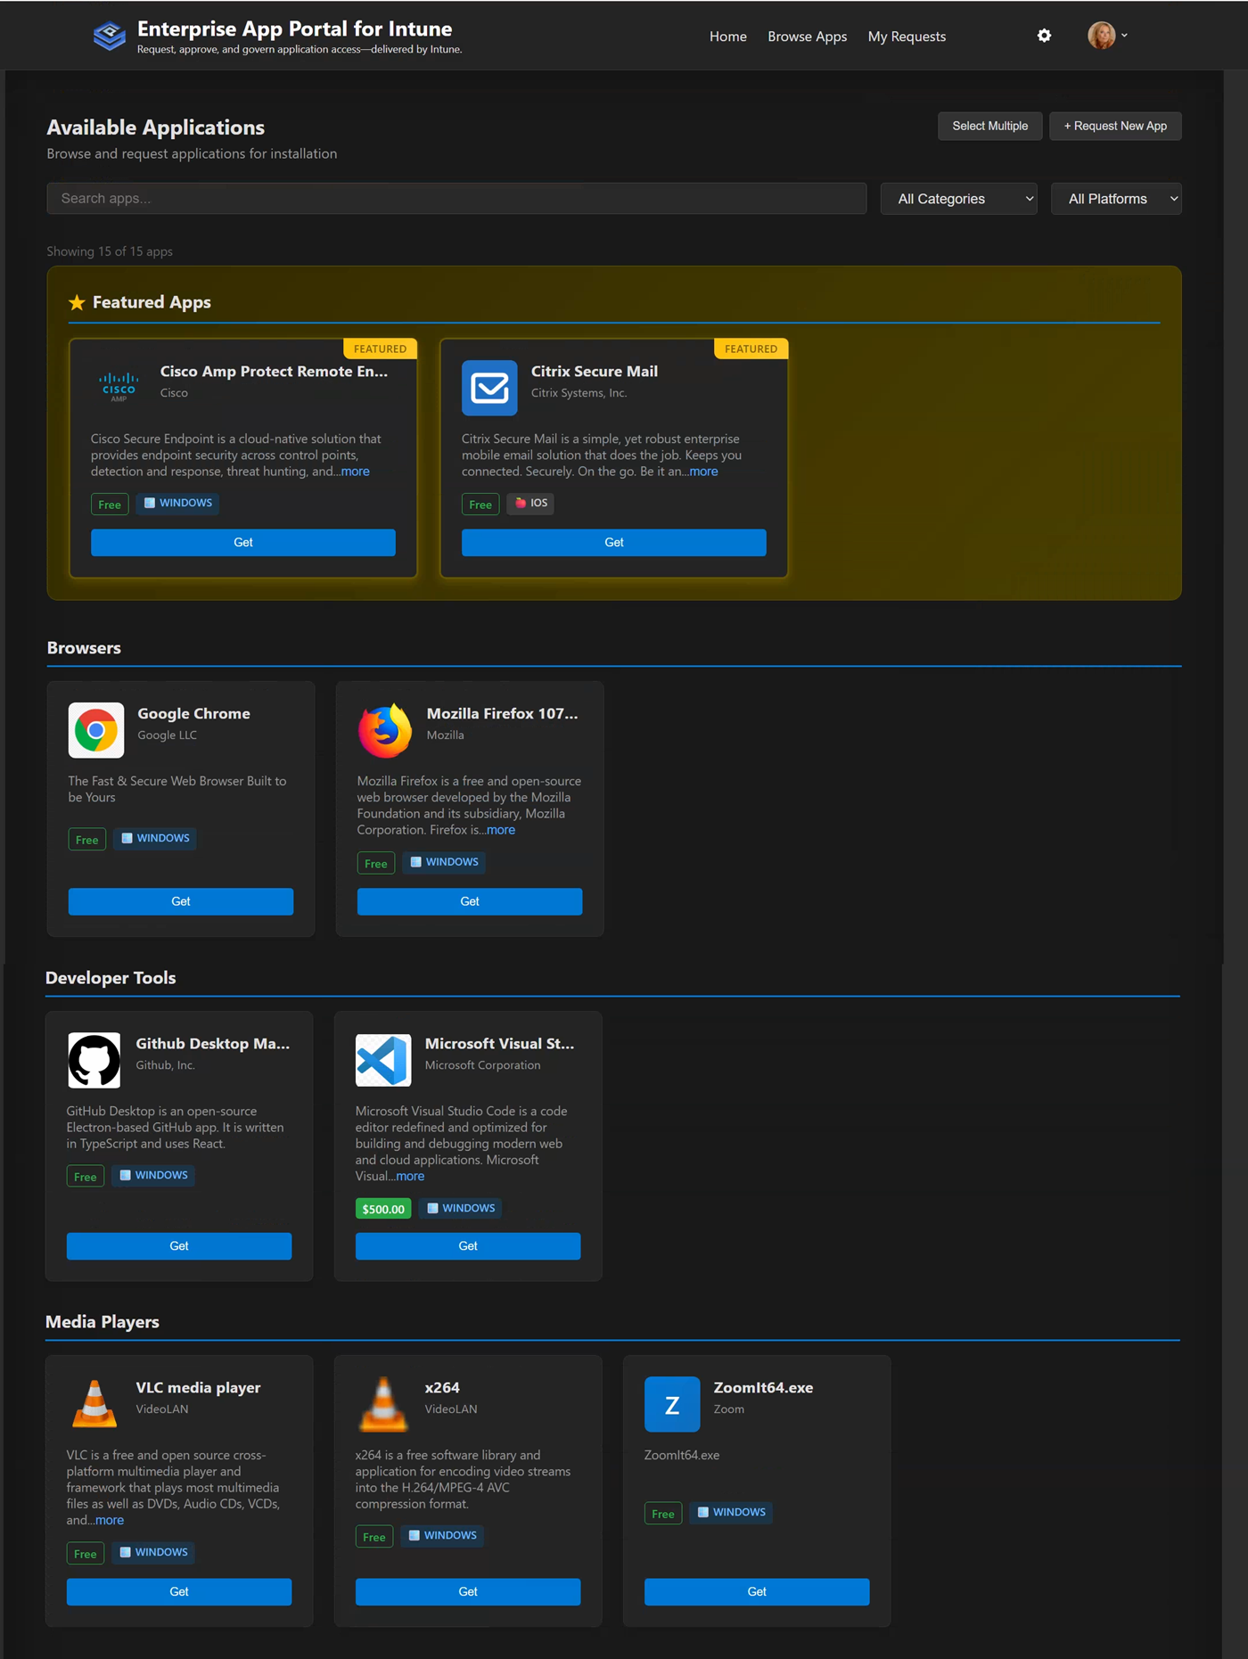This screenshot has height=1659, width=1248.
Task: Click the Mozilla Firefox app icon
Action: click(385, 730)
